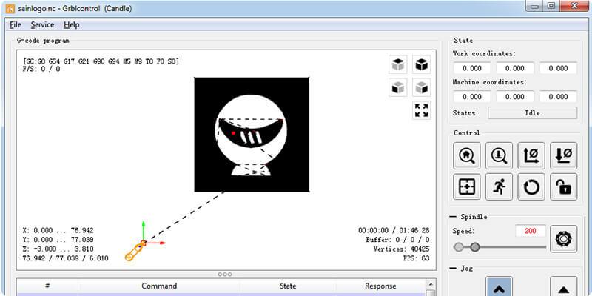Jog Y+ using the up chevron button
This screenshot has height=296, width=592.
point(499,286)
